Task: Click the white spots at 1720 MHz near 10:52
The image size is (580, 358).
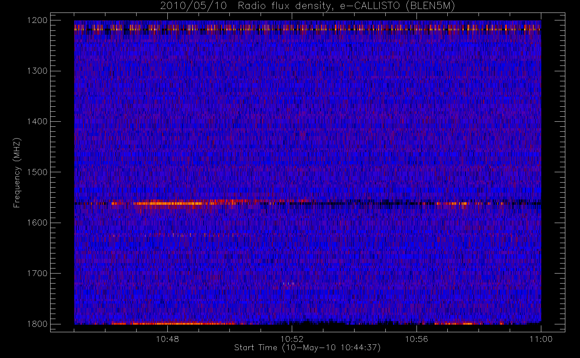Action: [289, 284]
